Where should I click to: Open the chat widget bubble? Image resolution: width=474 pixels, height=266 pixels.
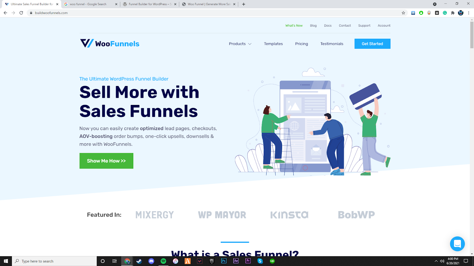457,244
